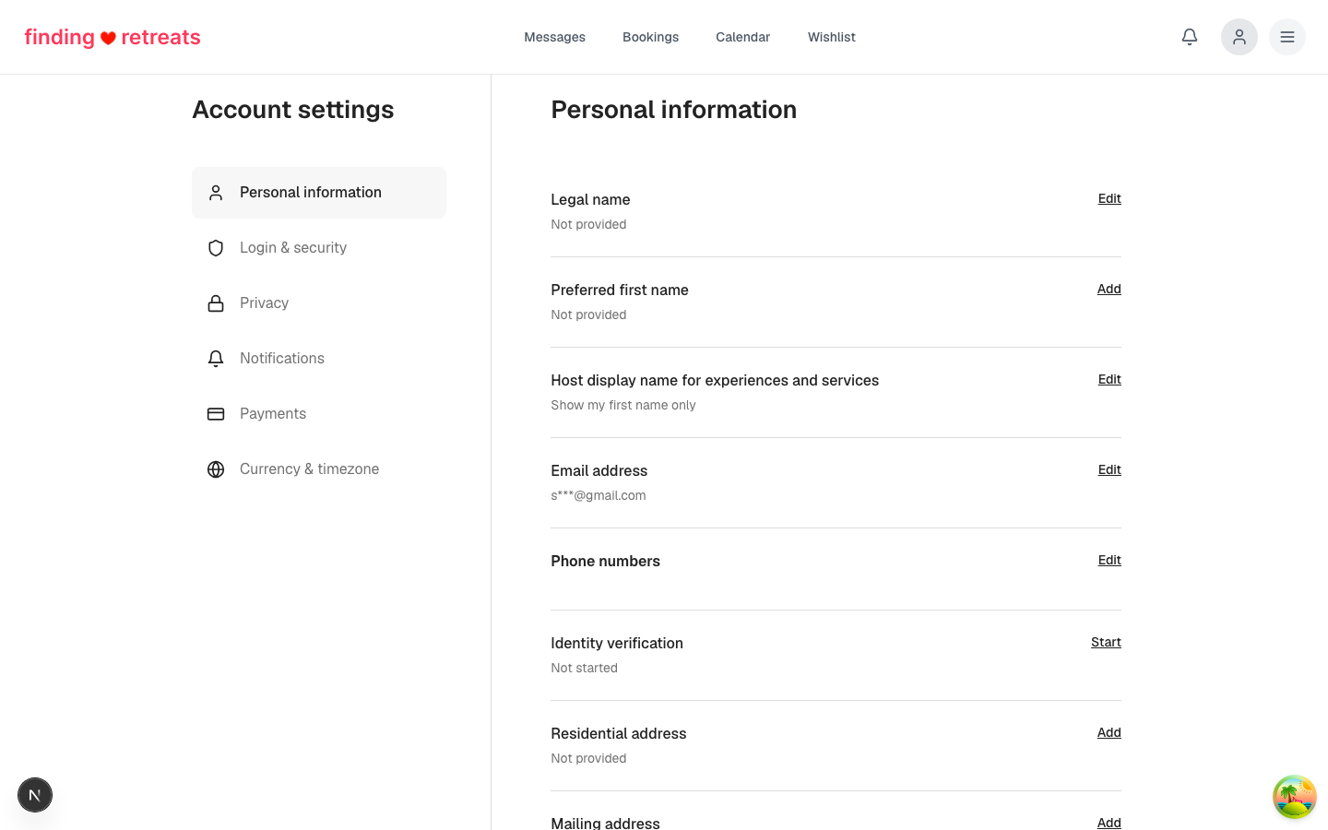Screen dimensions: 1328x830
Task: Switch to Currency & timezone settings
Action: click(319, 469)
